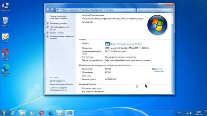
Task: Open address bar history dropdown arrow
Action: click(x=130, y=10)
